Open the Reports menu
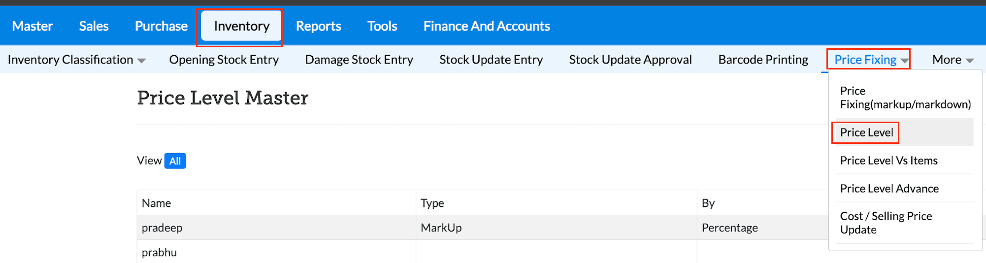Screen dimensions: 986x263 click(x=318, y=26)
